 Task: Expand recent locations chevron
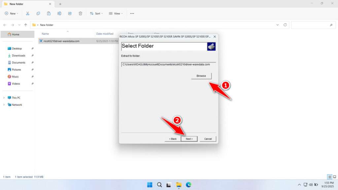click(x=19, y=25)
